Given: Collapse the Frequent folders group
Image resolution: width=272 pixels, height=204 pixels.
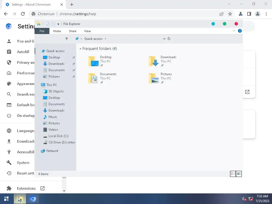Looking at the screenshot, I should coord(80,49).
